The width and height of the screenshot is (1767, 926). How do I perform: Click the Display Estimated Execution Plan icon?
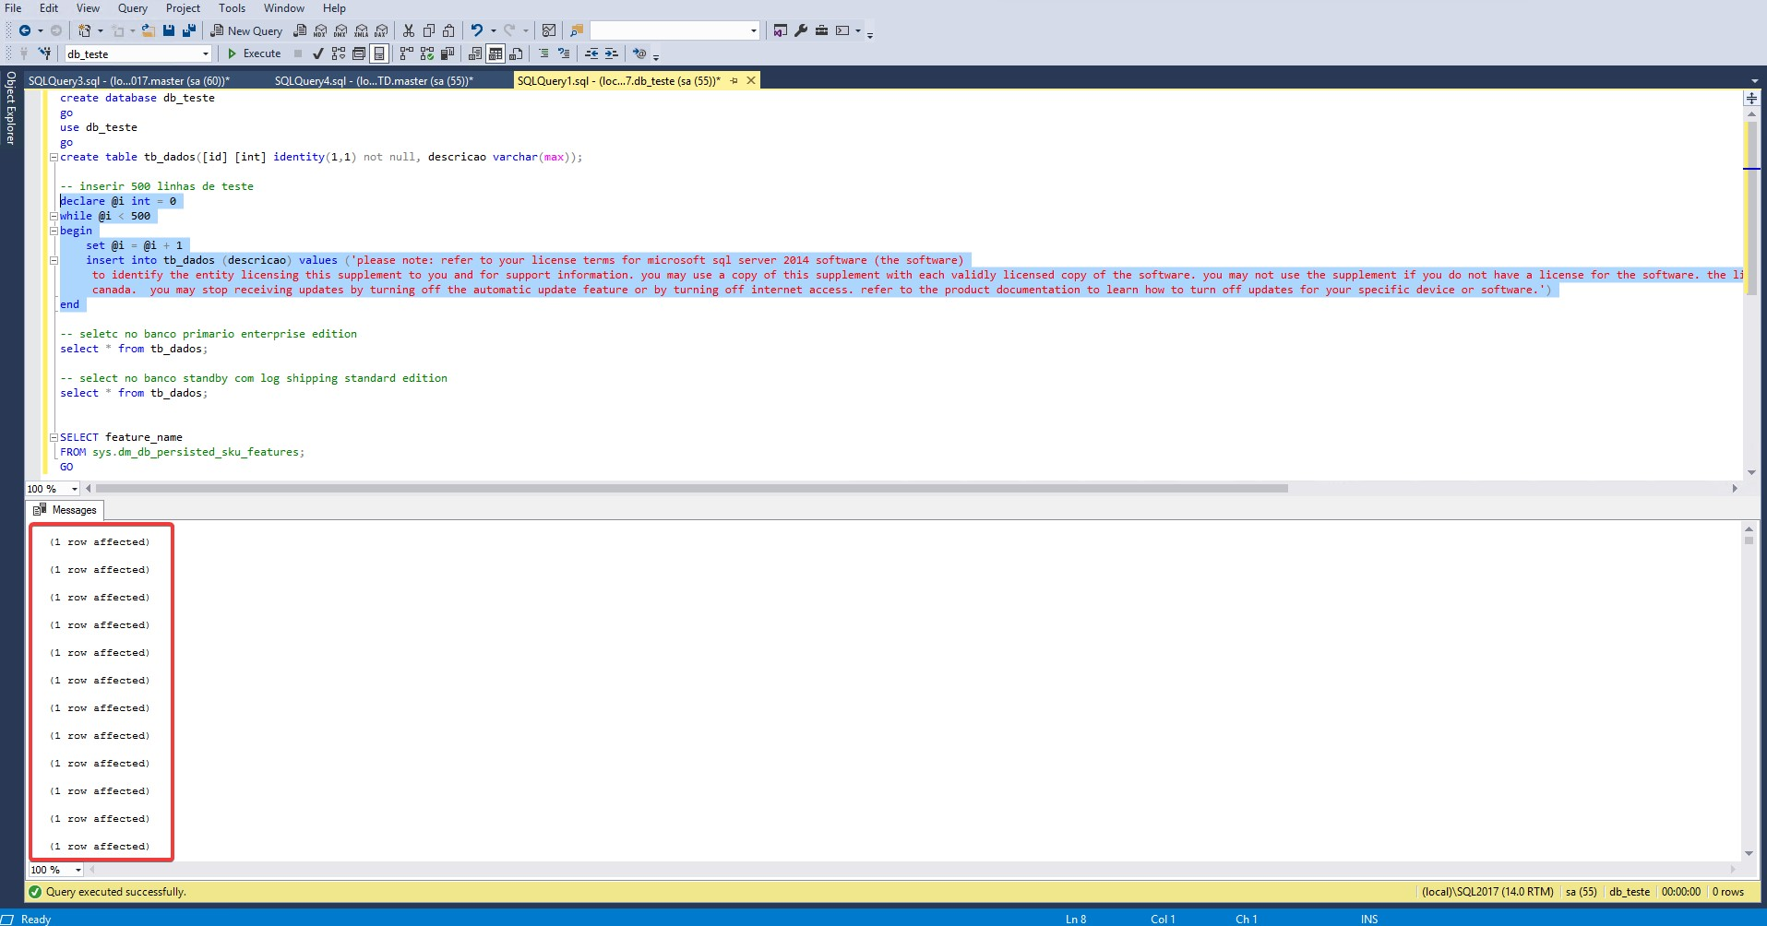[x=337, y=53]
